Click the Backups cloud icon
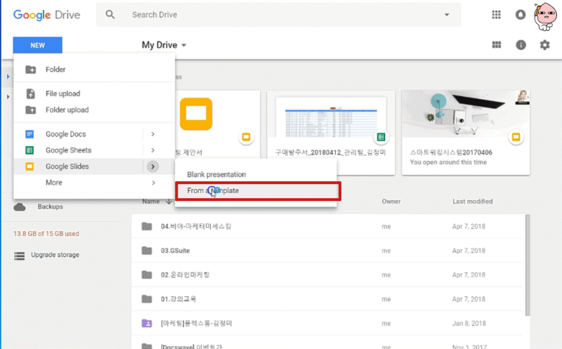Image resolution: width=562 pixels, height=349 pixels. tap(20, 207)
